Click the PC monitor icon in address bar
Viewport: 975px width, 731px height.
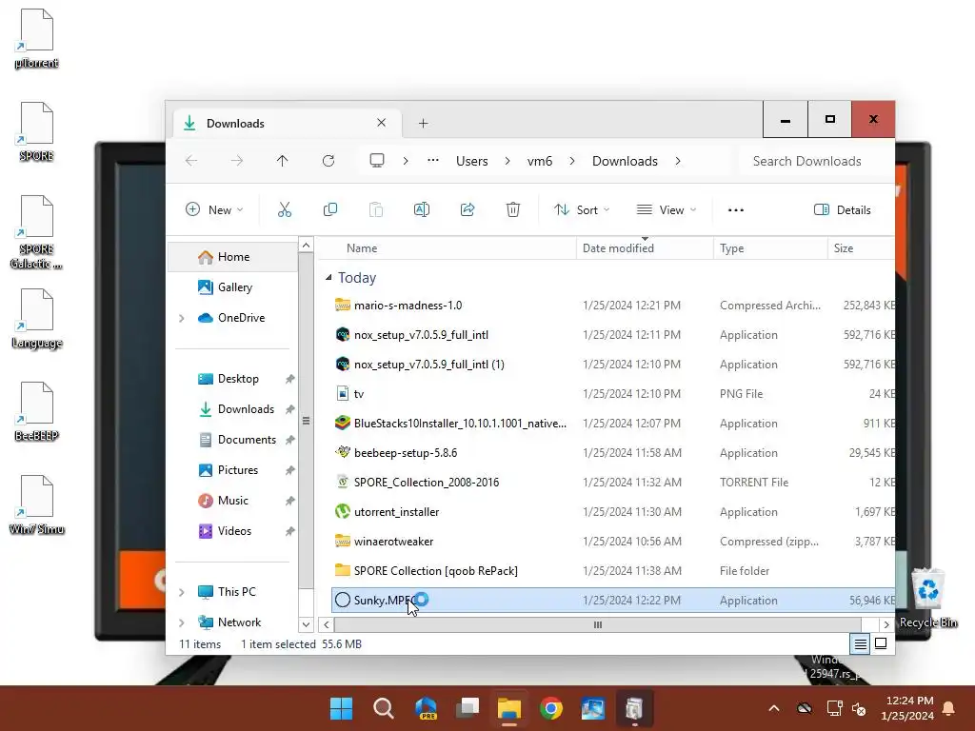click(x=377, y=160)
